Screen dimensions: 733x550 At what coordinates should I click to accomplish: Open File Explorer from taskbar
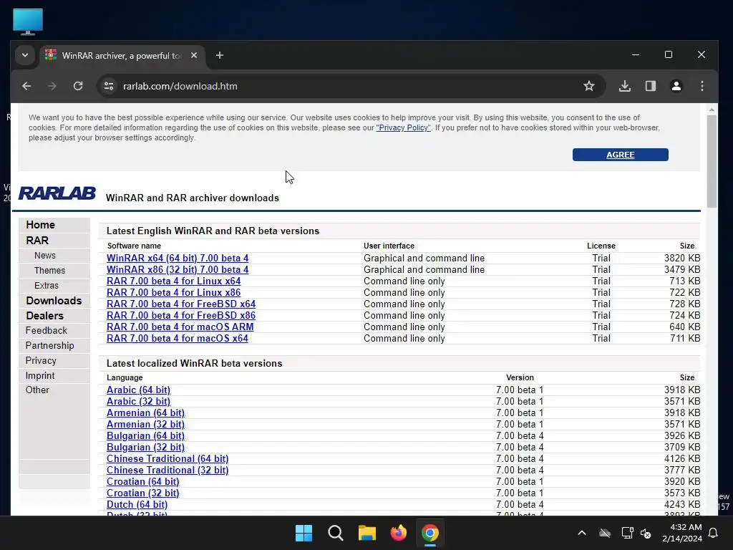[367, 533]
